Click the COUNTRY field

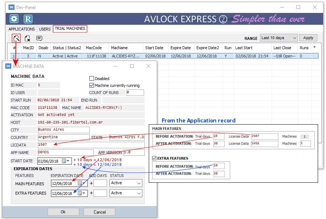point(63,138)
